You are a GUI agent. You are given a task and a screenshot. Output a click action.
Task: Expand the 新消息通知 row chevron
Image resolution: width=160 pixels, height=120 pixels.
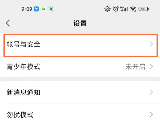(x=151, y=93)
